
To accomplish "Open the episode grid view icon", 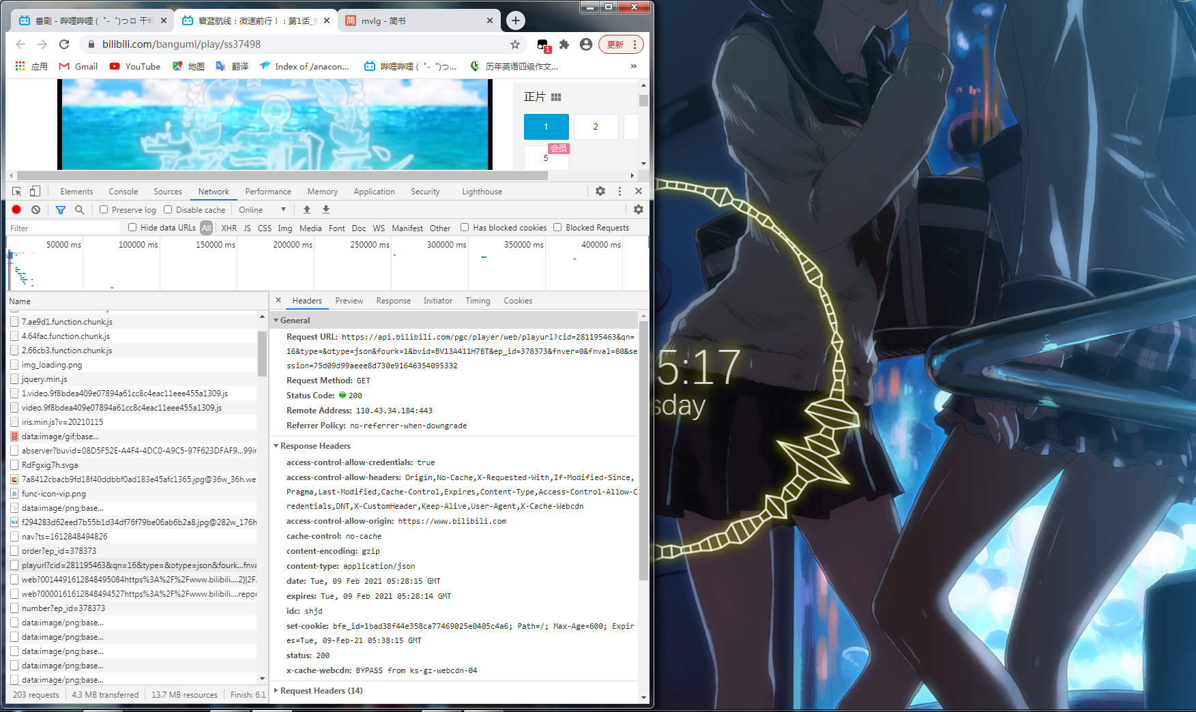I will [556, 98].
